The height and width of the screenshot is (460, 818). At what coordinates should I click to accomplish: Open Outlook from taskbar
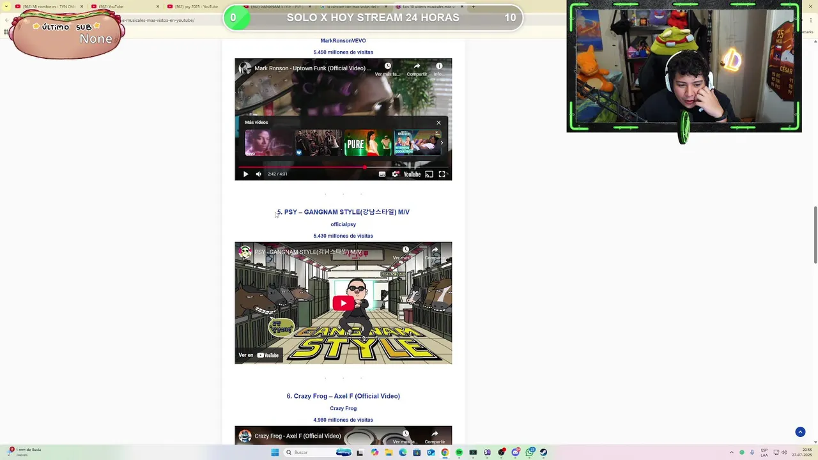(431, 452)
